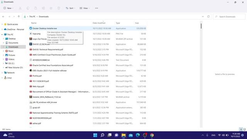
Task: Click the Cut toolbar icon
Action: 20,8
